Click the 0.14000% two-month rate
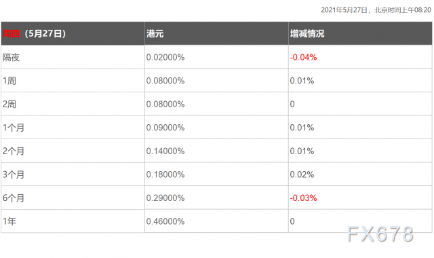The height and width of the screenshot is (258, 434). 165,151
